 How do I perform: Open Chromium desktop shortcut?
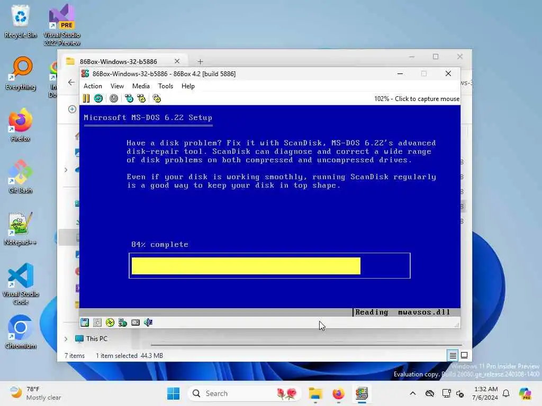[21, 332]
